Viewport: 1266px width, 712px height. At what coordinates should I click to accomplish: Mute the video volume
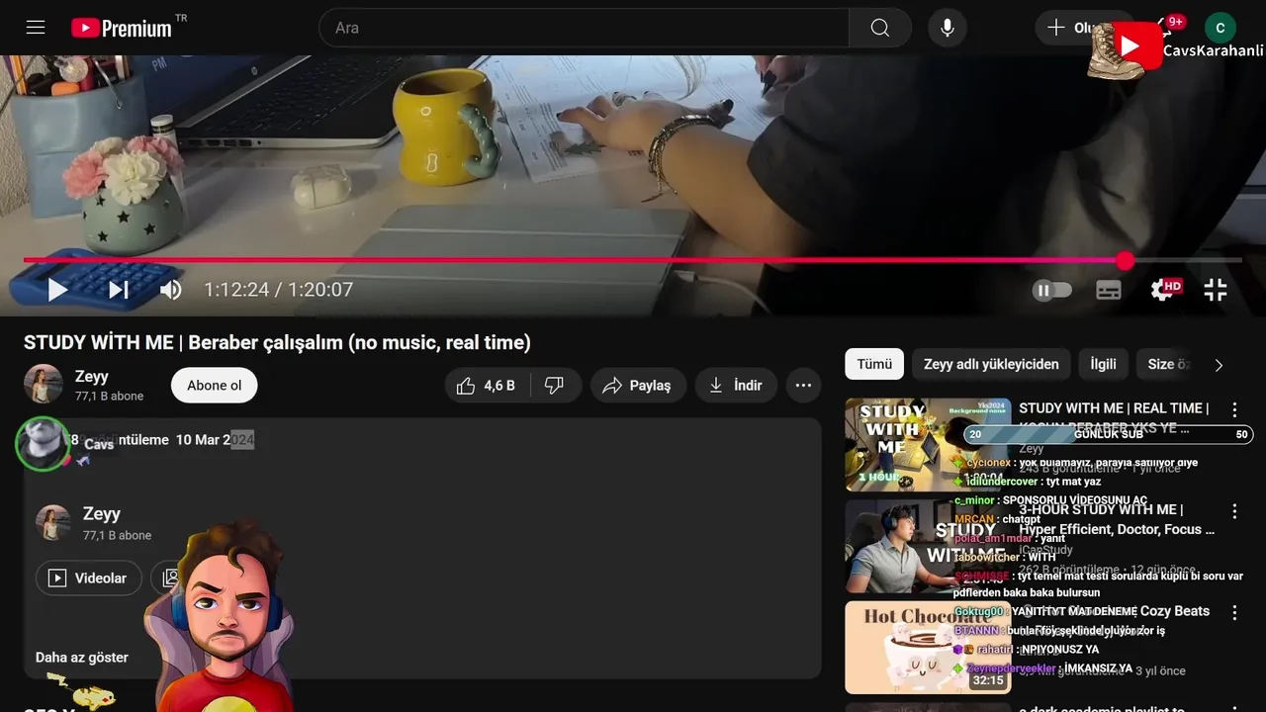(171, 290)
